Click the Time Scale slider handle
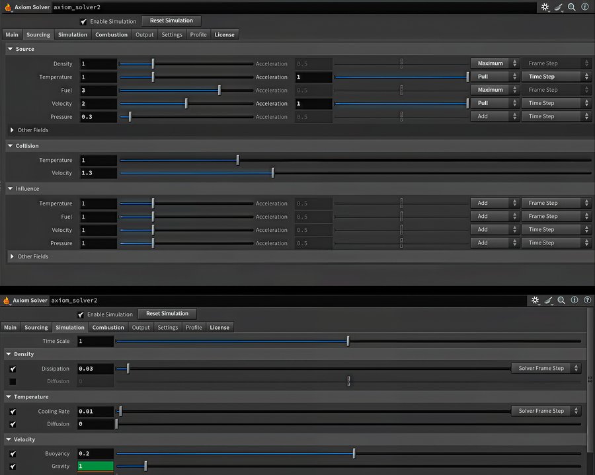The image size is (595, 475). click(x=348, y=342)
